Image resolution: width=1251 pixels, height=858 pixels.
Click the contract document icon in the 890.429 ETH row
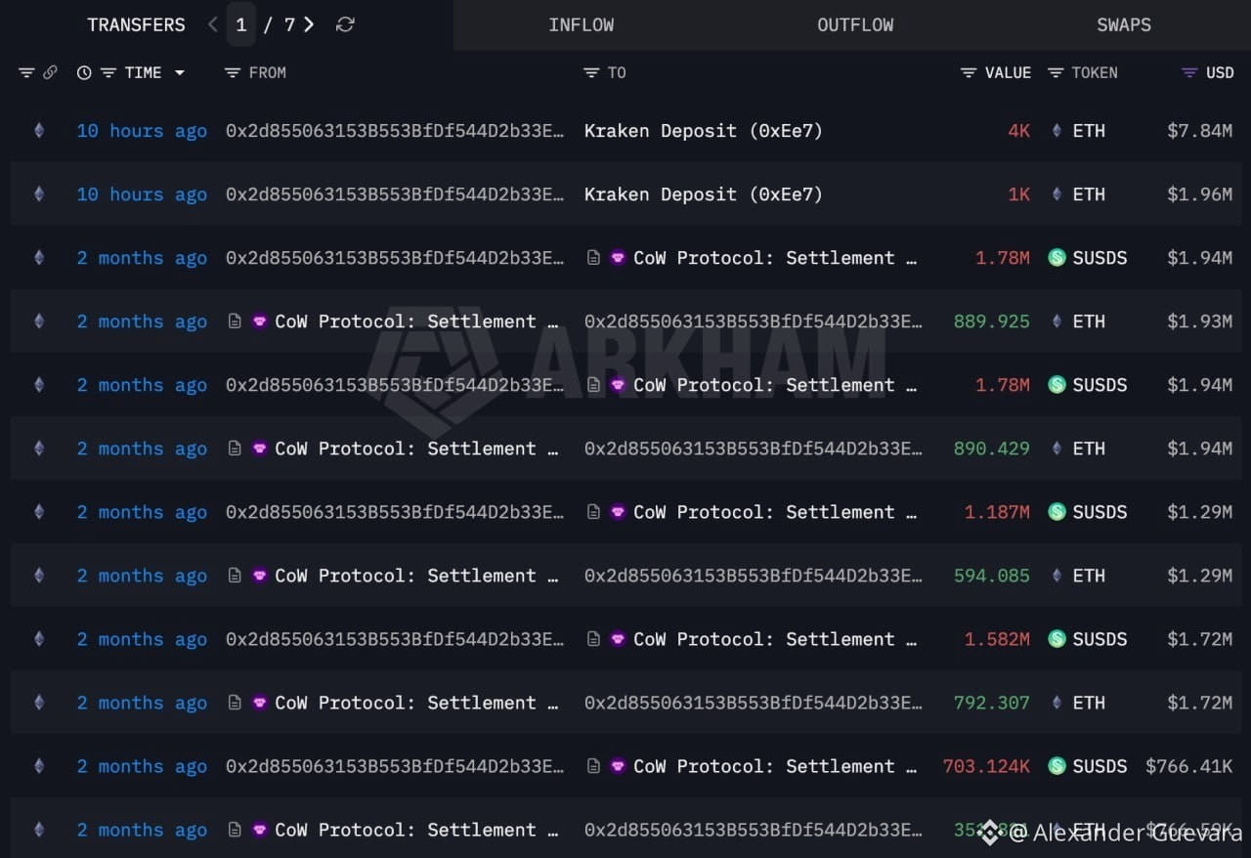[235, 448]
